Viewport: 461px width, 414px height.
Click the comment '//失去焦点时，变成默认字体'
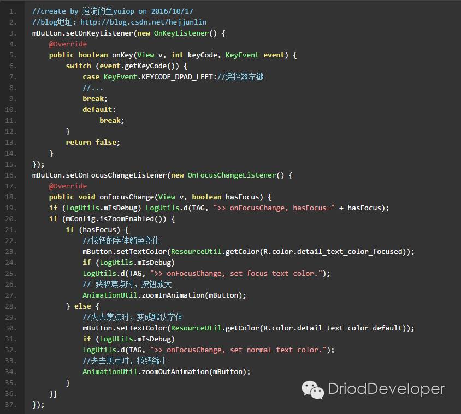tap(133, 317)
